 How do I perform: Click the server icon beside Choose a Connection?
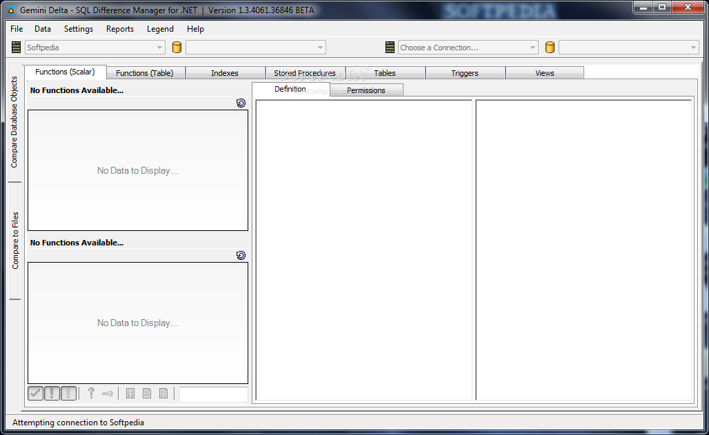click(390, 48)
